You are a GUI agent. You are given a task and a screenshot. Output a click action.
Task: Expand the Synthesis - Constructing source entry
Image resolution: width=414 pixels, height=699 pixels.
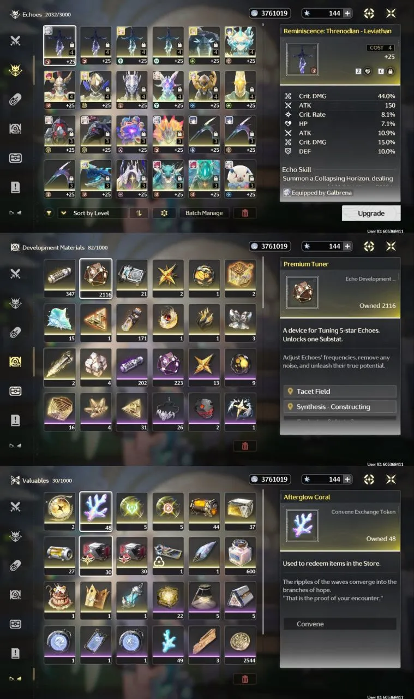point(340,407)
